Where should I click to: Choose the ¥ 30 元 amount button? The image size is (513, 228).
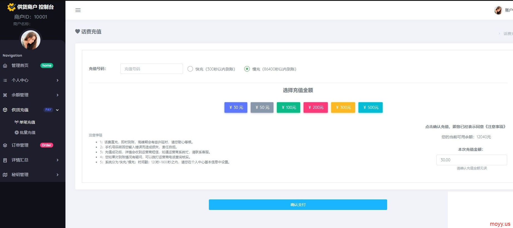click(x=236, y=107)
